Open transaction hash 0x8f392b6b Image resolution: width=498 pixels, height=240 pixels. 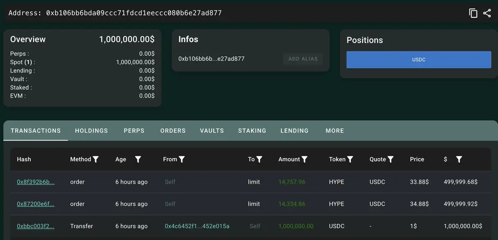pyautogui.click(x=36, y=182)
